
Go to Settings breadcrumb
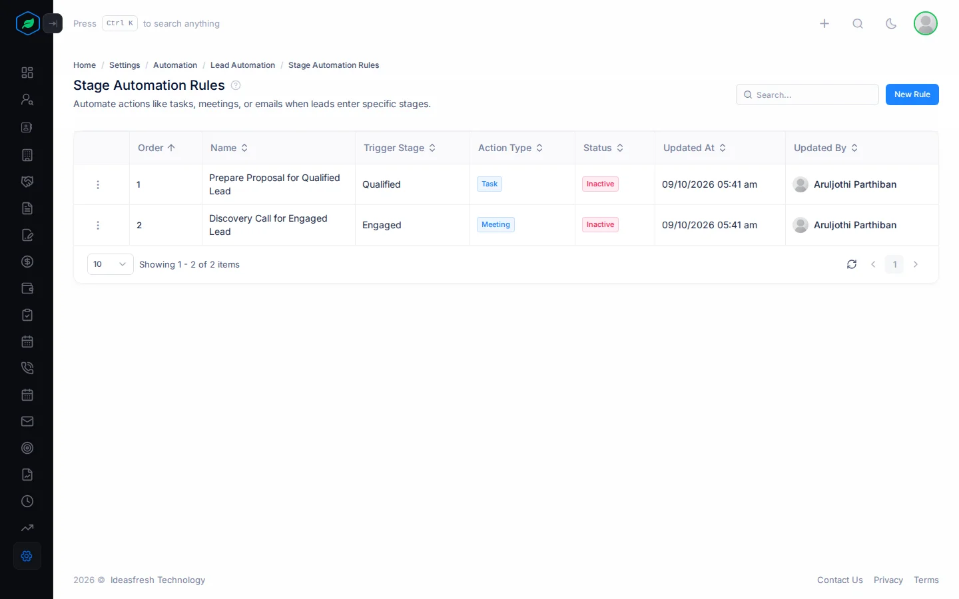pos(125,65)
